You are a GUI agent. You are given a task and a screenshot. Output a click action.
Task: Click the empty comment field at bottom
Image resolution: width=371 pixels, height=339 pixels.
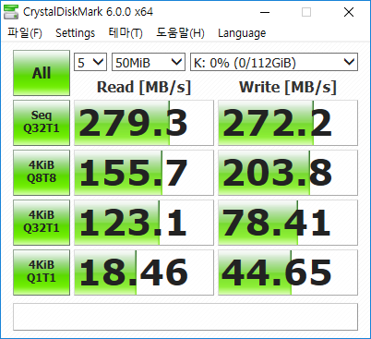click(185, 317)
